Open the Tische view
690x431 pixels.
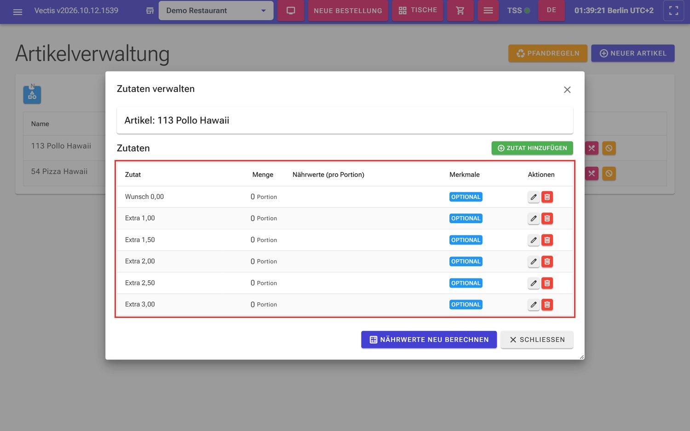tap(418, 11)
